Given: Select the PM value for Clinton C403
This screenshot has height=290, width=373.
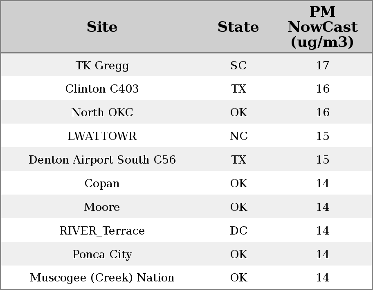Looking at the screenshot, I should point(322,89).
